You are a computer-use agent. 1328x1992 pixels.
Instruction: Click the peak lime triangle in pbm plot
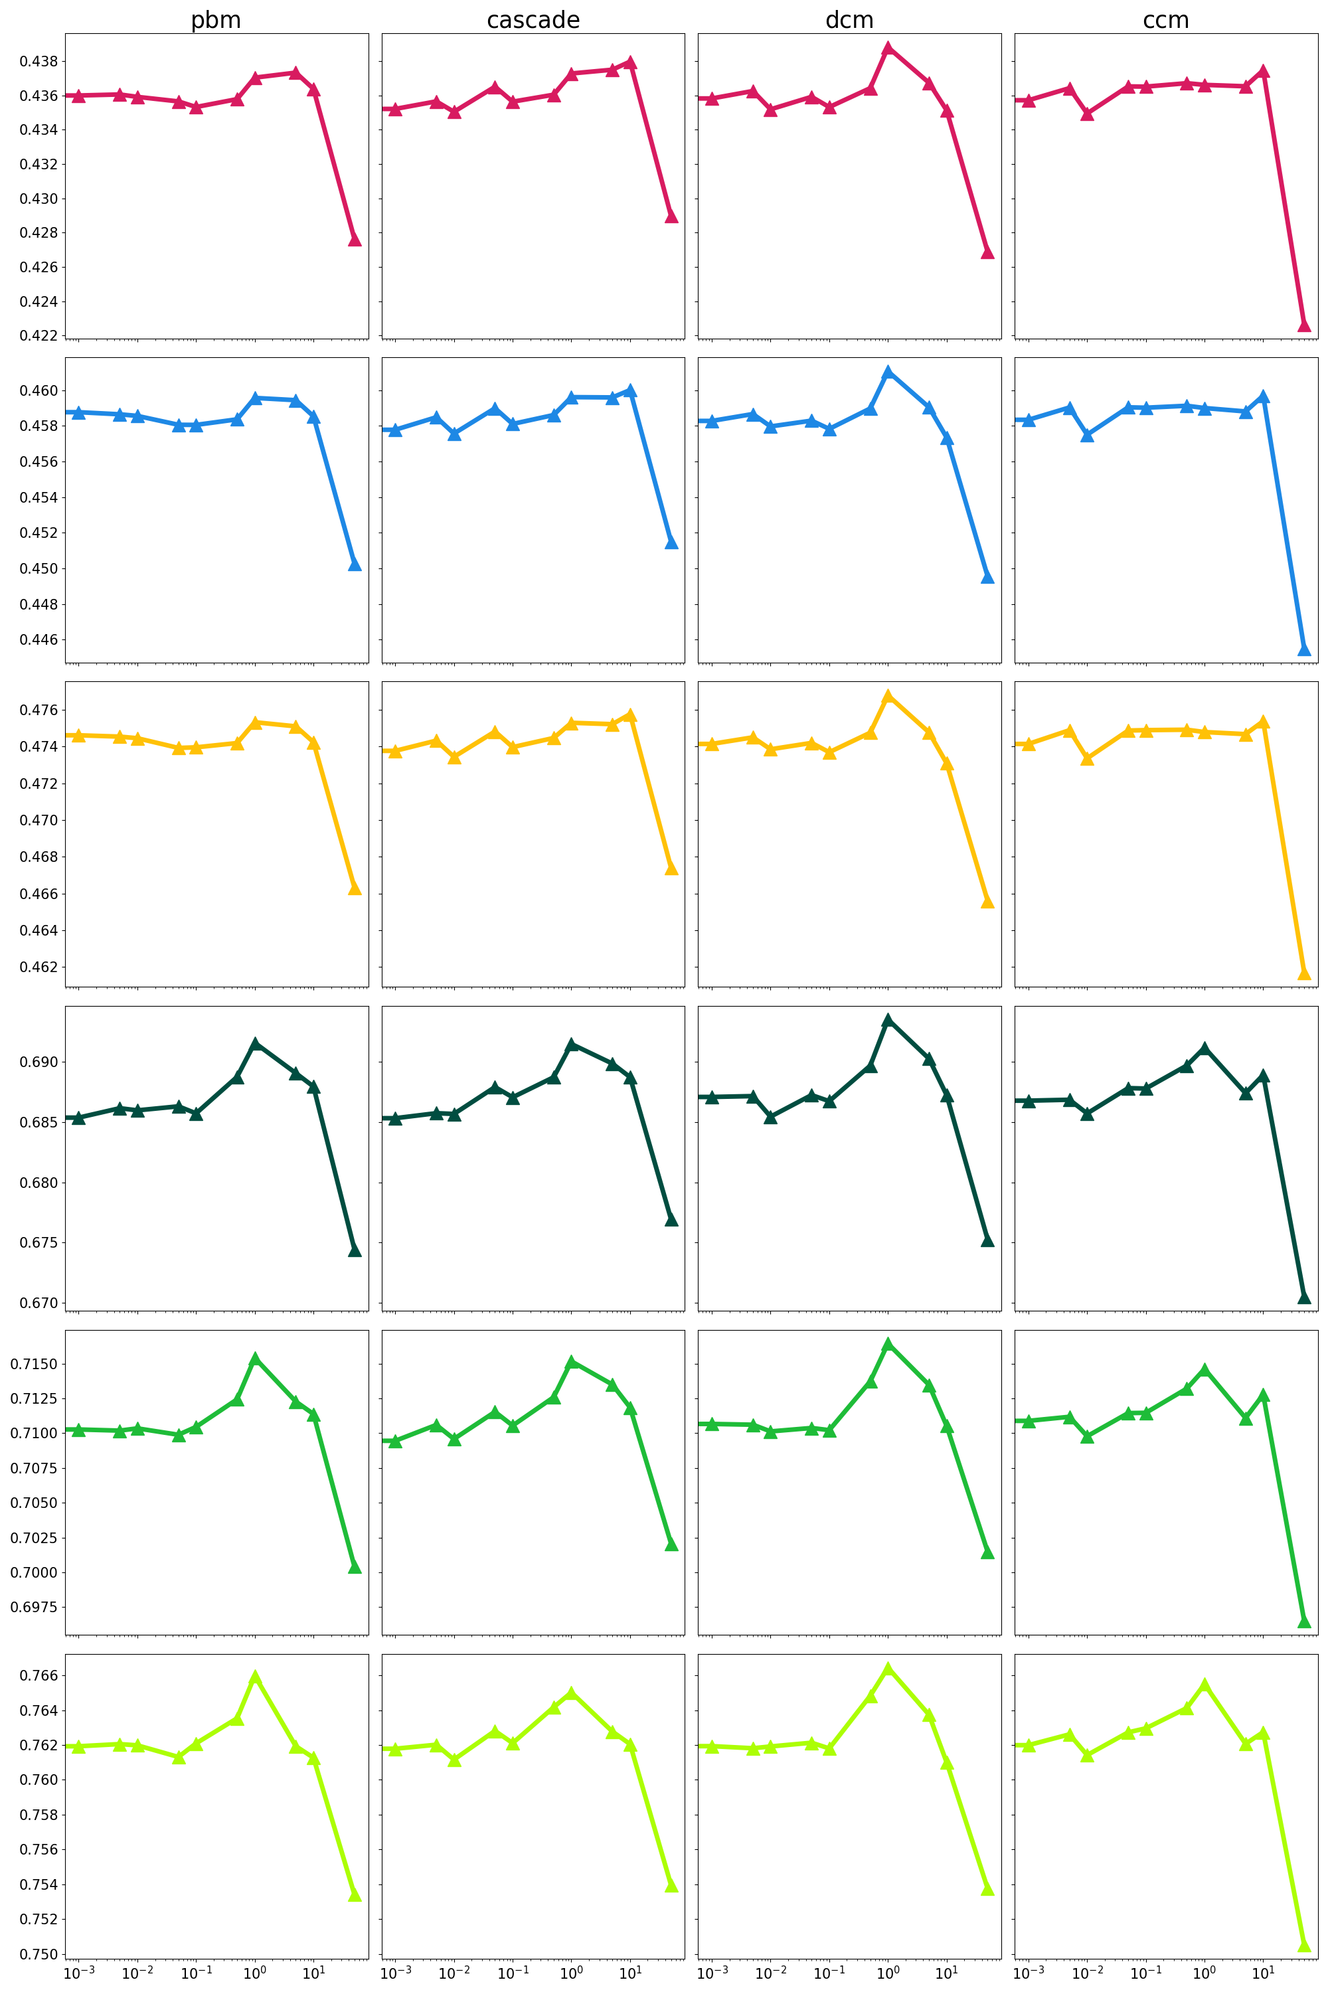pos(255,1676)
